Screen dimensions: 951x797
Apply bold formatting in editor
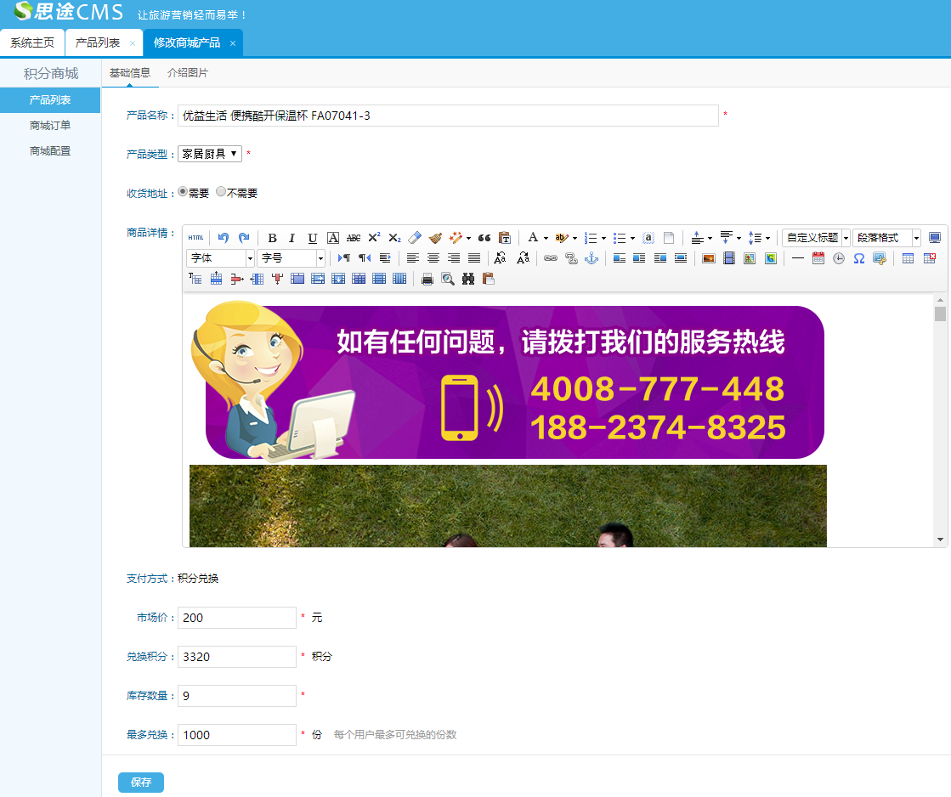[272, 238]
